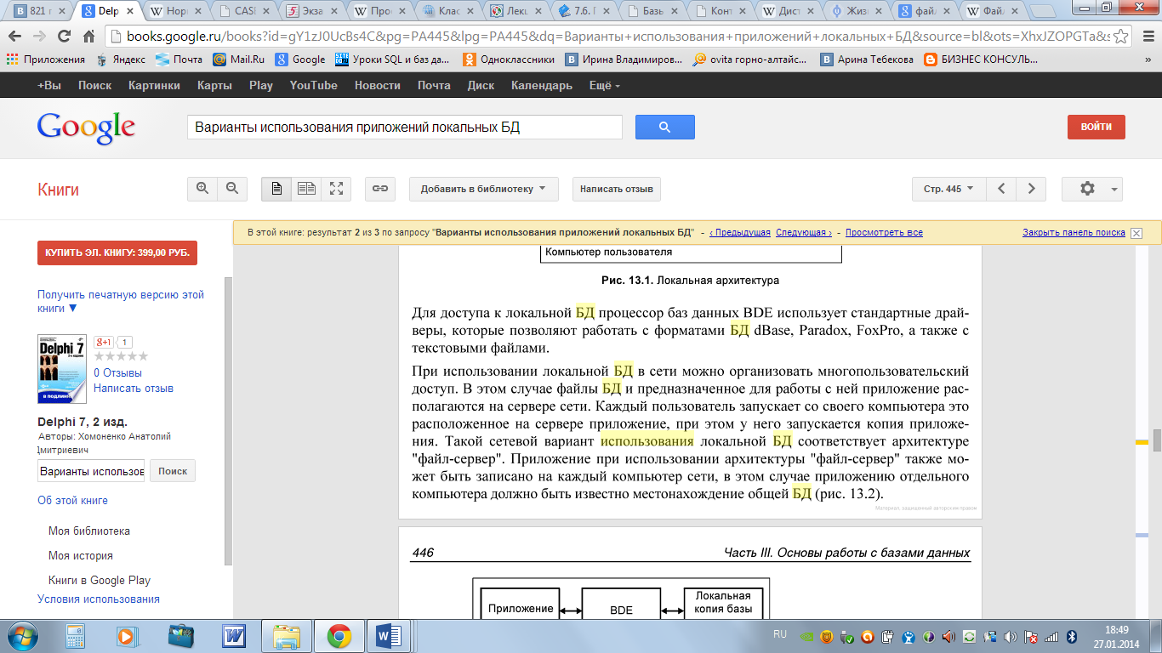
Task: Click the RU language indicator in tray
Action: [780, 634]
